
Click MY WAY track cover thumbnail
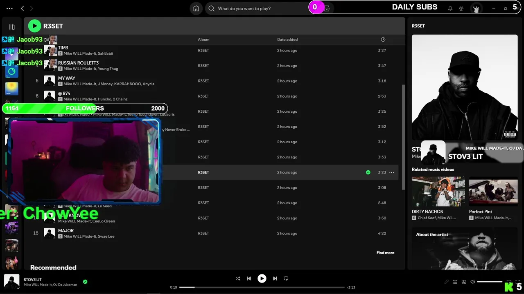pyautogui.click(x=50, y=81)
